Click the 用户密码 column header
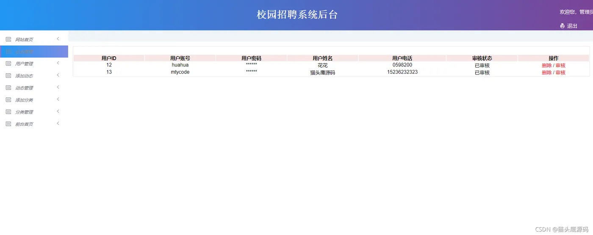Image resolution: width=593 pixels, height=235 pixels. pyautogui.click(x=251, y=58)
